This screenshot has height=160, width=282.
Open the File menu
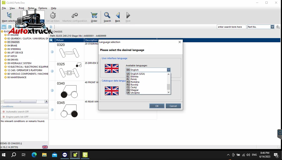pyautogui.click(x=4, y=8)
